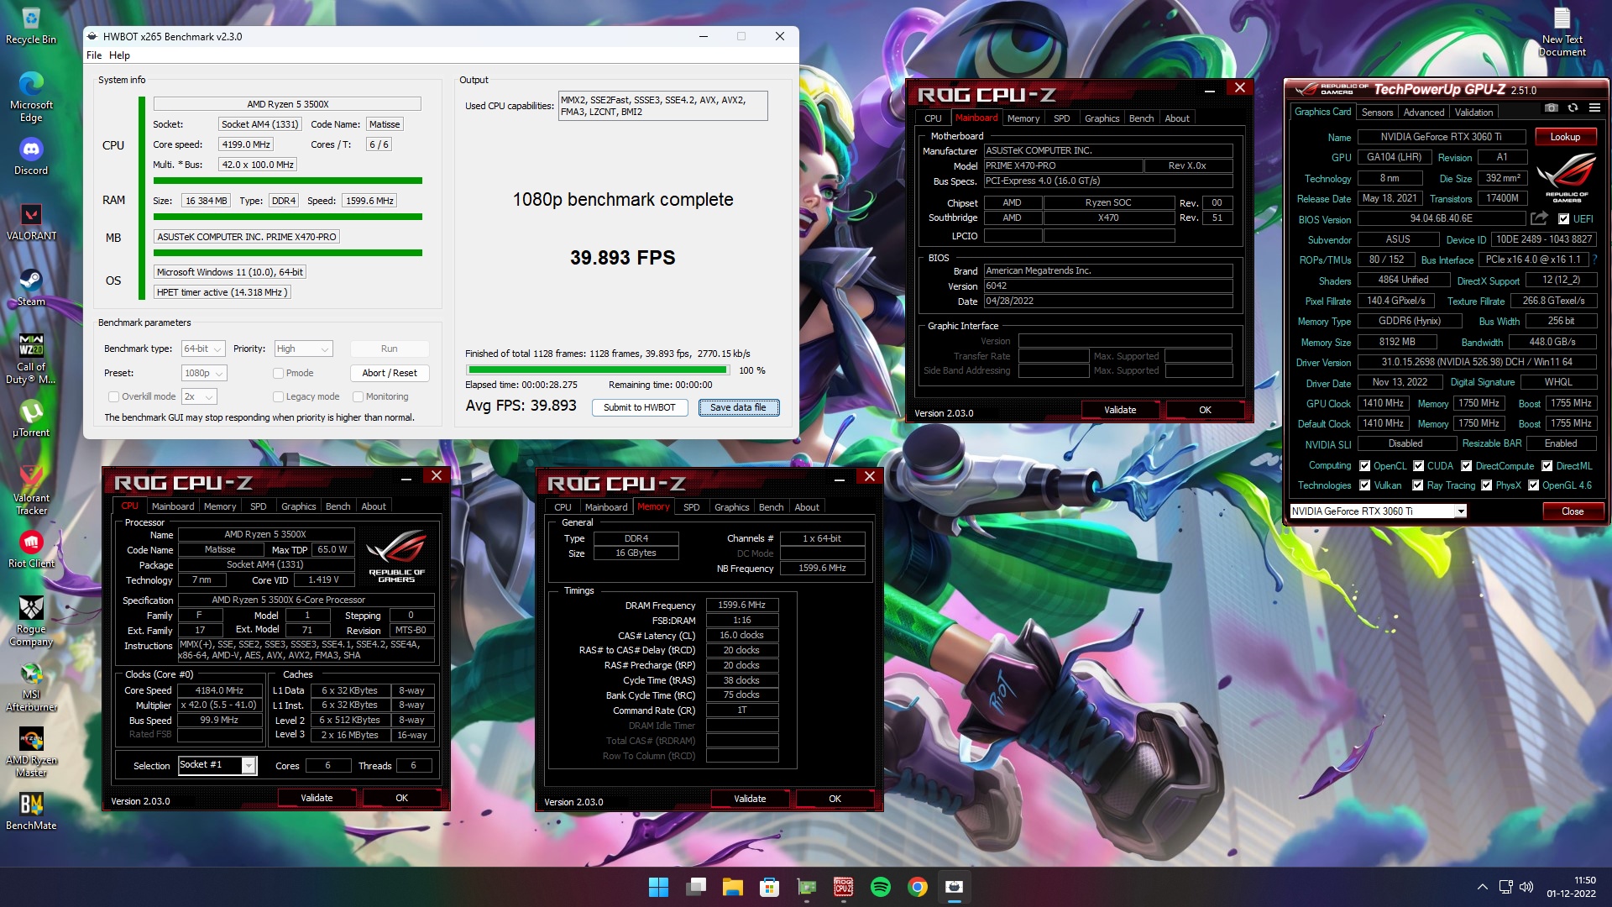
Task: Launch Call of Duty desktop shortcut
Action: pyautogui.click(x=31, y=359)
